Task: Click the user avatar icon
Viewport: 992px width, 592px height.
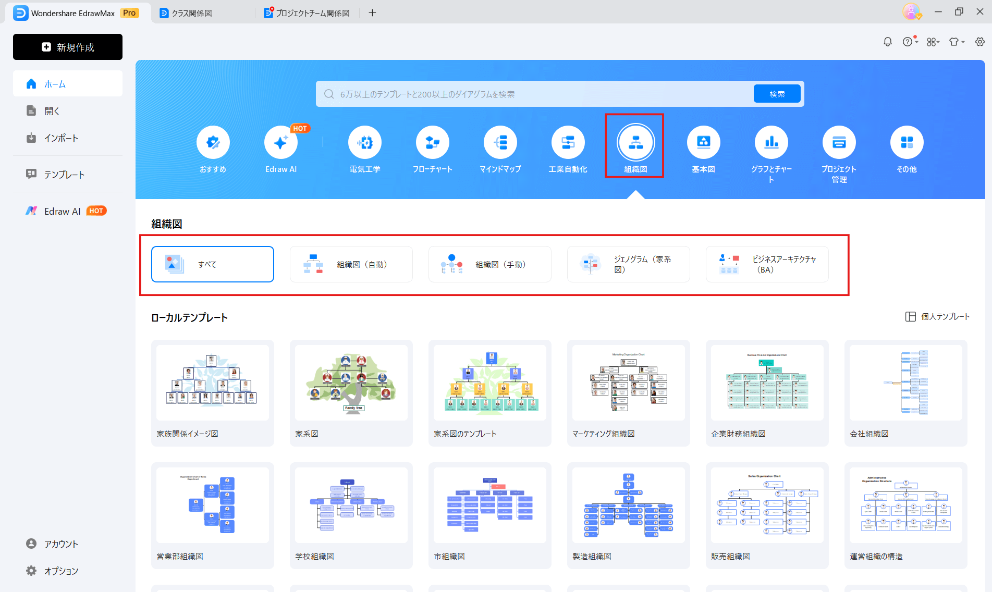Action: pyautogui.click(x=912, y=11)
